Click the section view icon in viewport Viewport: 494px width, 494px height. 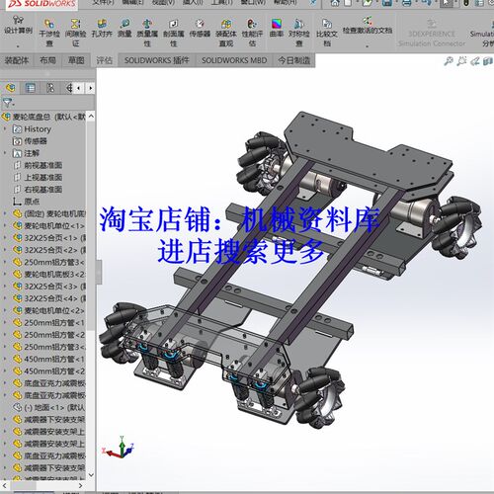(488, 61)
